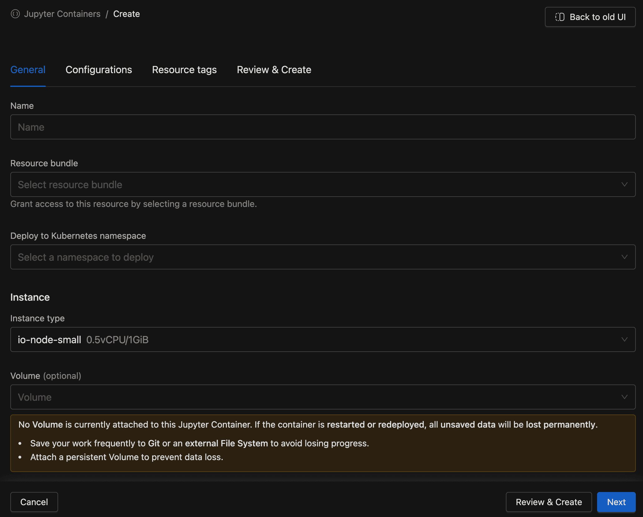
Task: Click the Instance type chevron arrow
Action: (624, 339)
